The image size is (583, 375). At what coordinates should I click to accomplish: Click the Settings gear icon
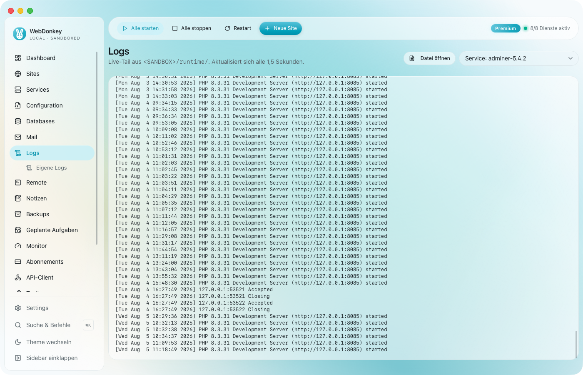click(x=18, y=308)
